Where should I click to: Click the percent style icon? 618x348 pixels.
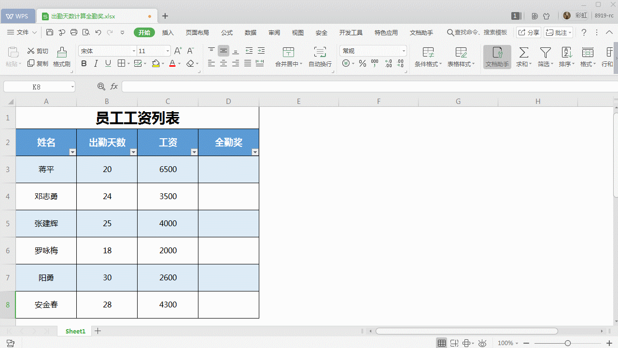(363, 63)
